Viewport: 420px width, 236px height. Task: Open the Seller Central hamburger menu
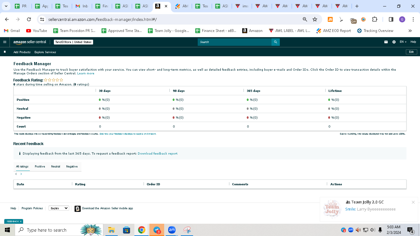click(x=5, y=42)
